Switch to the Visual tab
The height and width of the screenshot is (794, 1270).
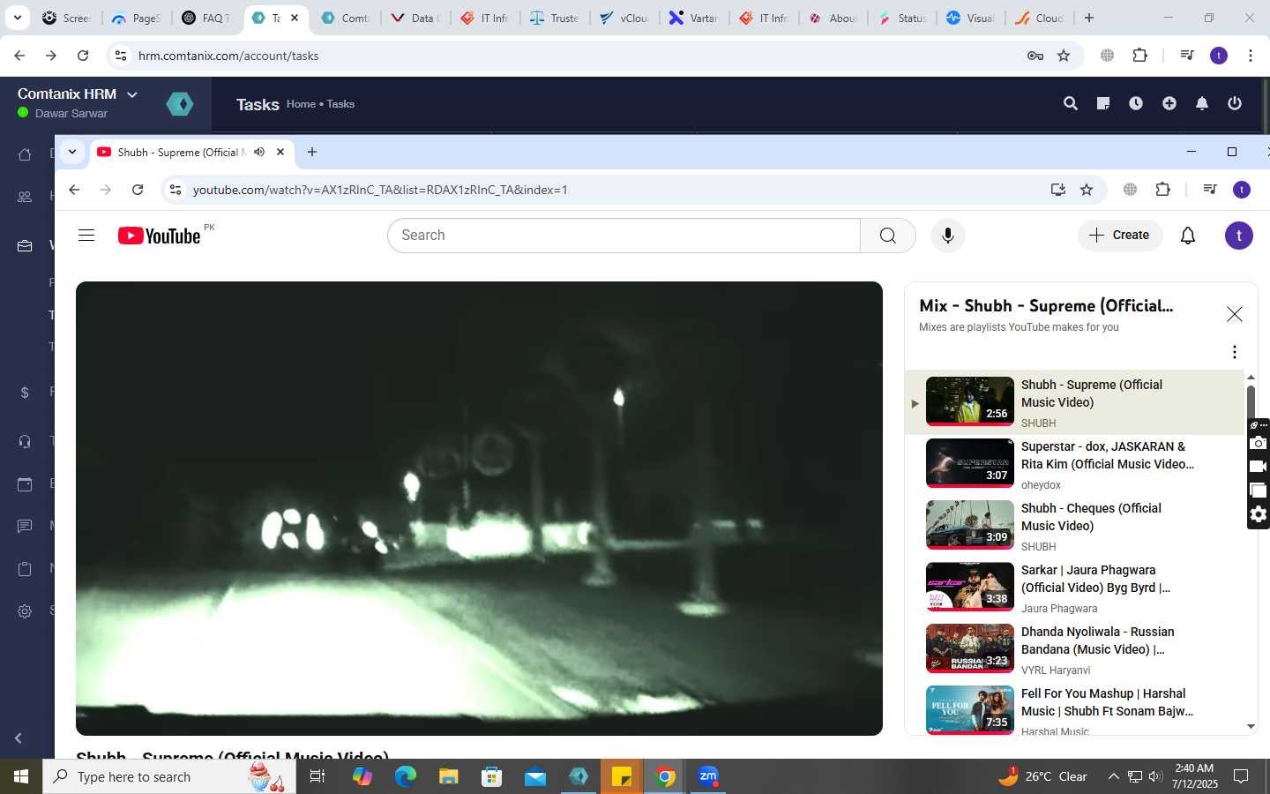970,18
